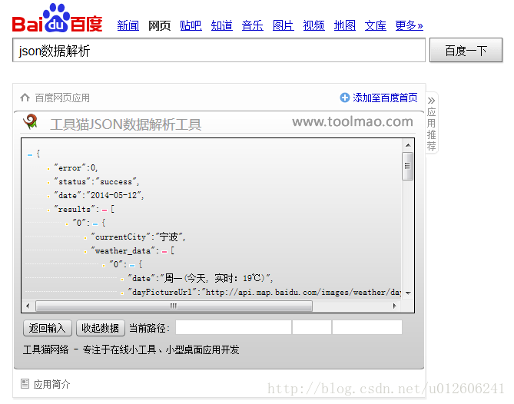Image resolution: width=514 pixels, height=404 pixels.
Task: Select the "dayPictureUrl" row
Action: (x=264, y=293)
